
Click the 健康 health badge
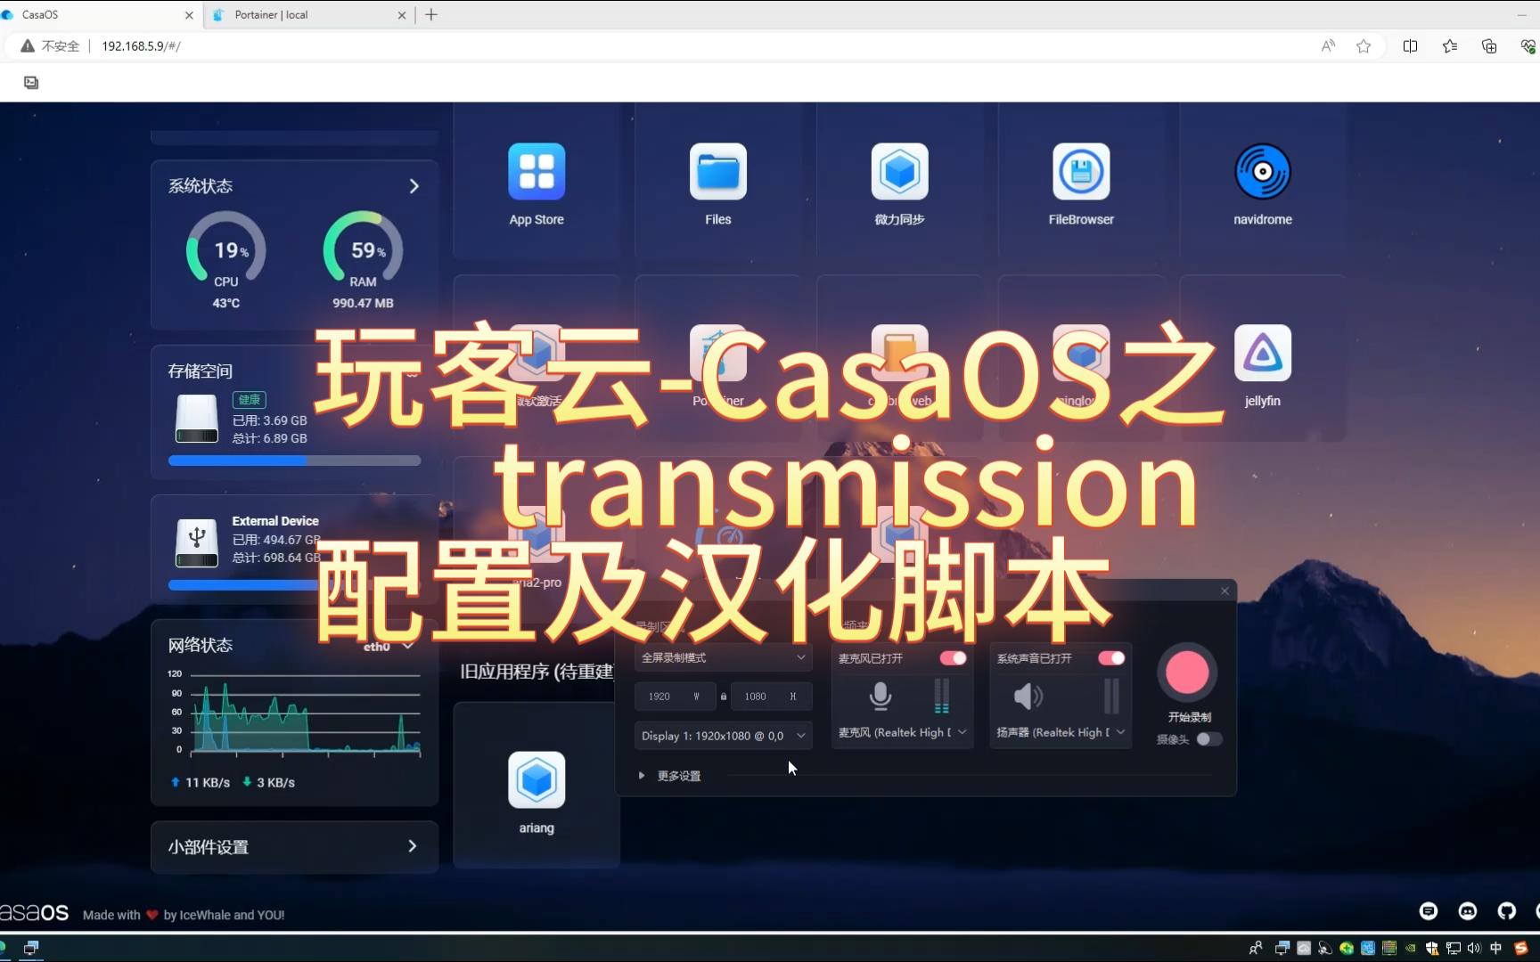(250, 400)
